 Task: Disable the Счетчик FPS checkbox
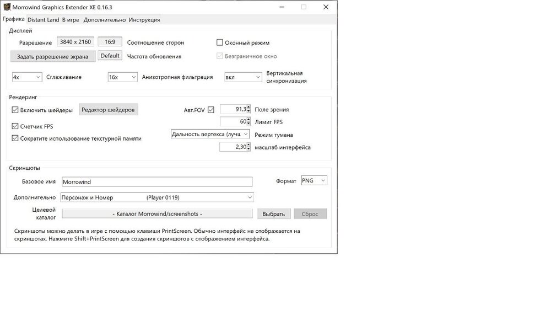[15, 126]
